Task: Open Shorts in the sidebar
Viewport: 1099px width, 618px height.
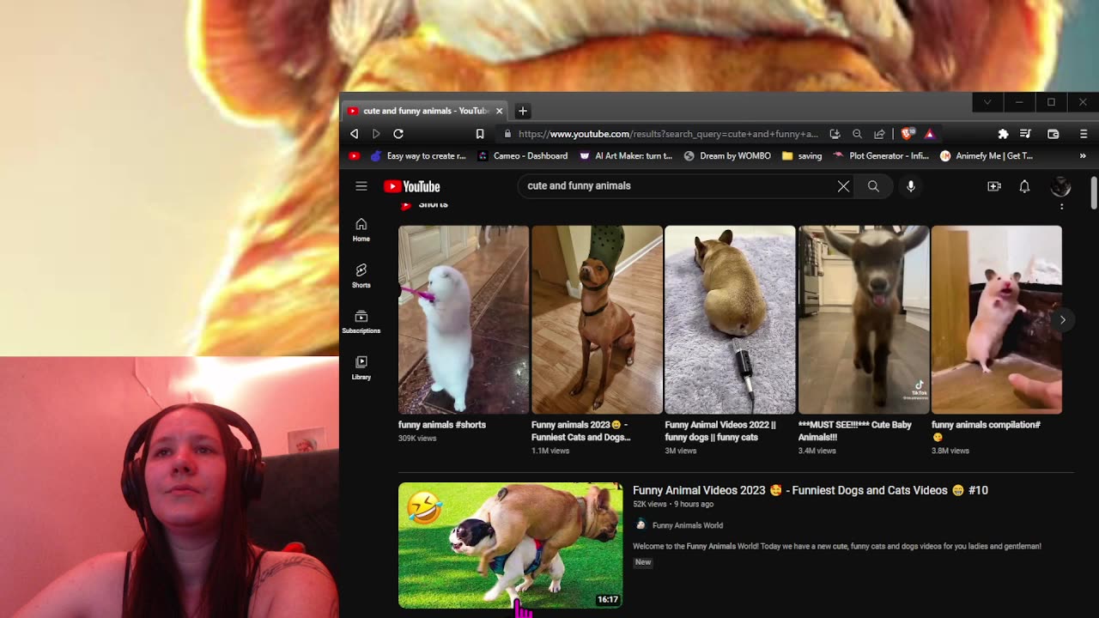Action: (361, 276)
